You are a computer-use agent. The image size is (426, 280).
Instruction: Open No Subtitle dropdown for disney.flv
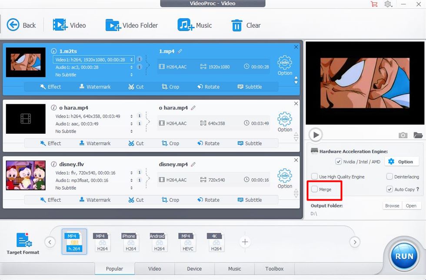point(131,188)
